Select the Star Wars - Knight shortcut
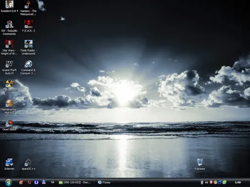Image resolution: width=250 pixels, height=187 pixels. (9, 47)
